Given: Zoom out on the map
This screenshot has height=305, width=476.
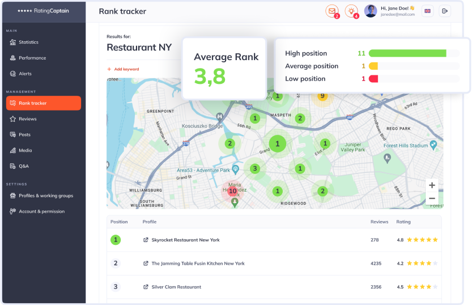Looking at the screenshot, I should pos(432,198).
